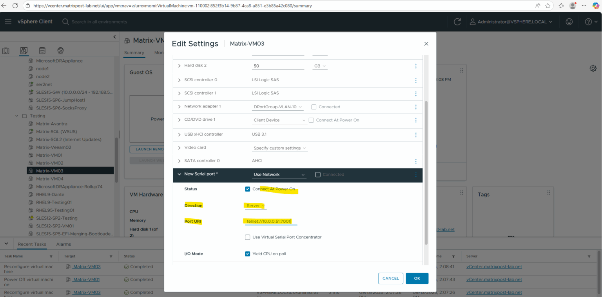Uncheck Yield CPU on poll
This screenshot has width=602, height=297.
(247, 254)
